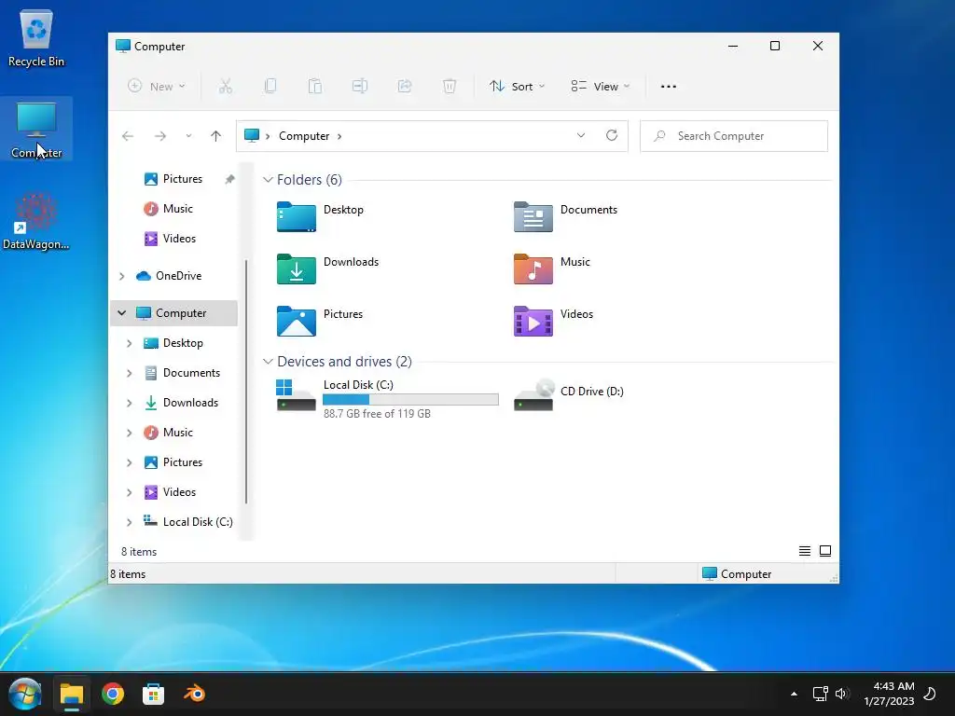The image size is (955, 716).
Task: Click the Rename icon in toolbar
Action: point(360,87)
